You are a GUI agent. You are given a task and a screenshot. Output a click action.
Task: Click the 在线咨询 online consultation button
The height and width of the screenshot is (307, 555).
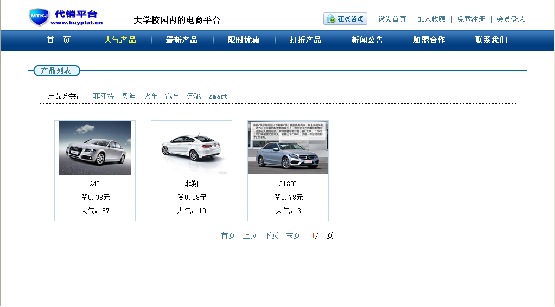coord(345,19)
